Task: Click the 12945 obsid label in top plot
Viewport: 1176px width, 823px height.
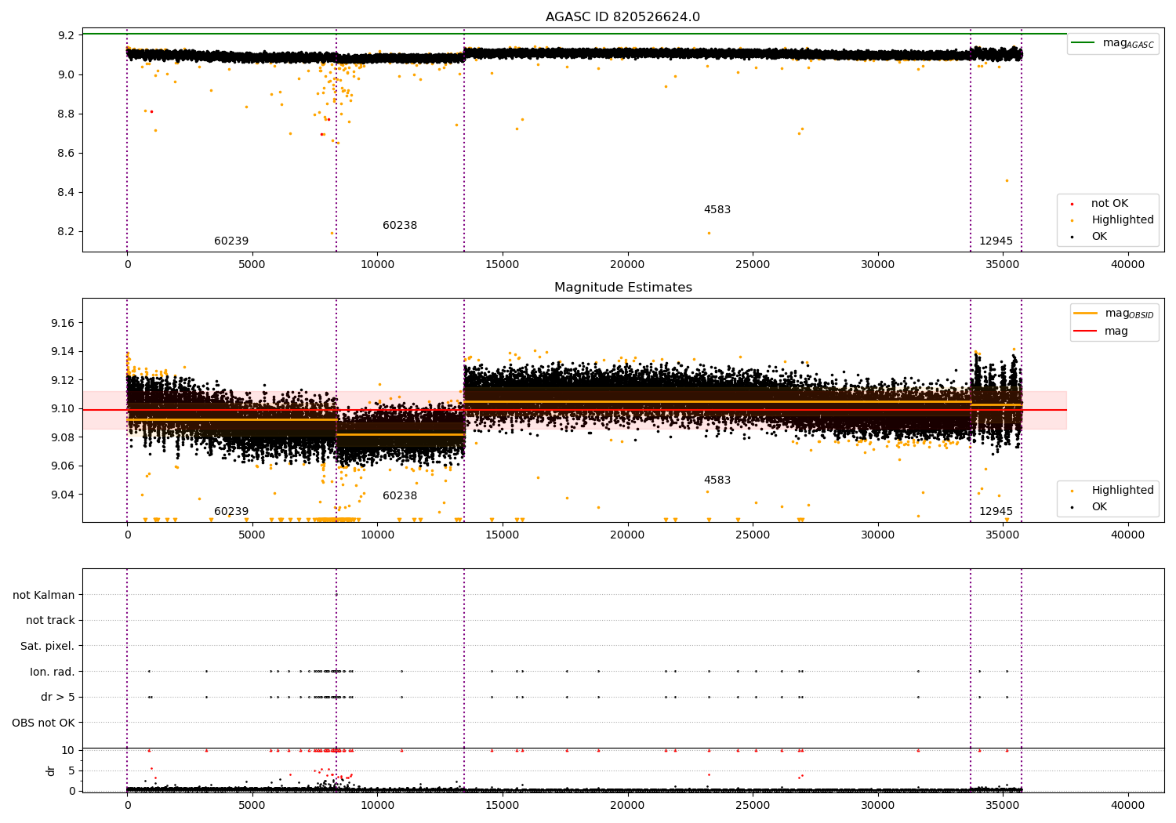Action: coord(996,241)
